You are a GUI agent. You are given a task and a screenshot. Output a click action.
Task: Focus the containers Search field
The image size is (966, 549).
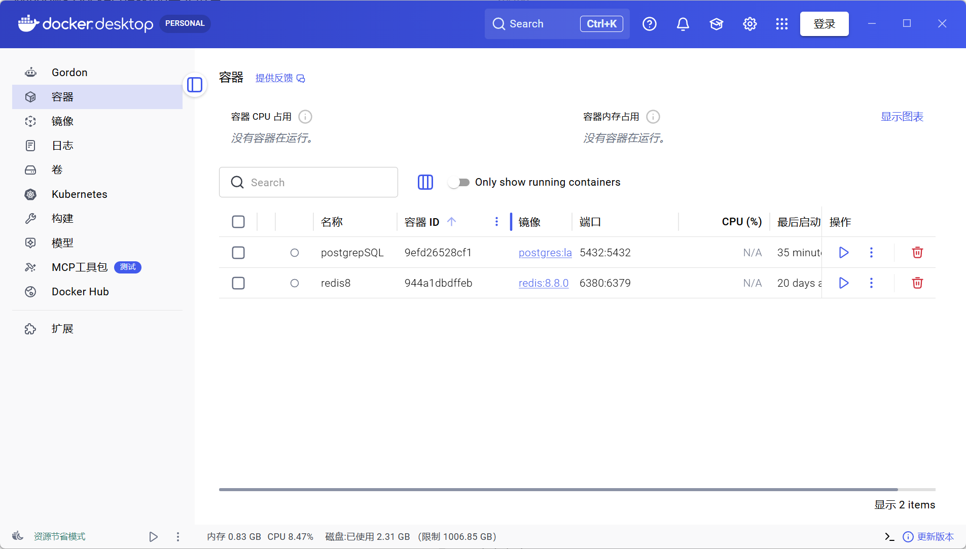click(308, 182)
